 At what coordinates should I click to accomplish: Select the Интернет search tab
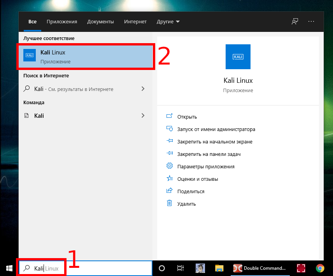point(135,22)
